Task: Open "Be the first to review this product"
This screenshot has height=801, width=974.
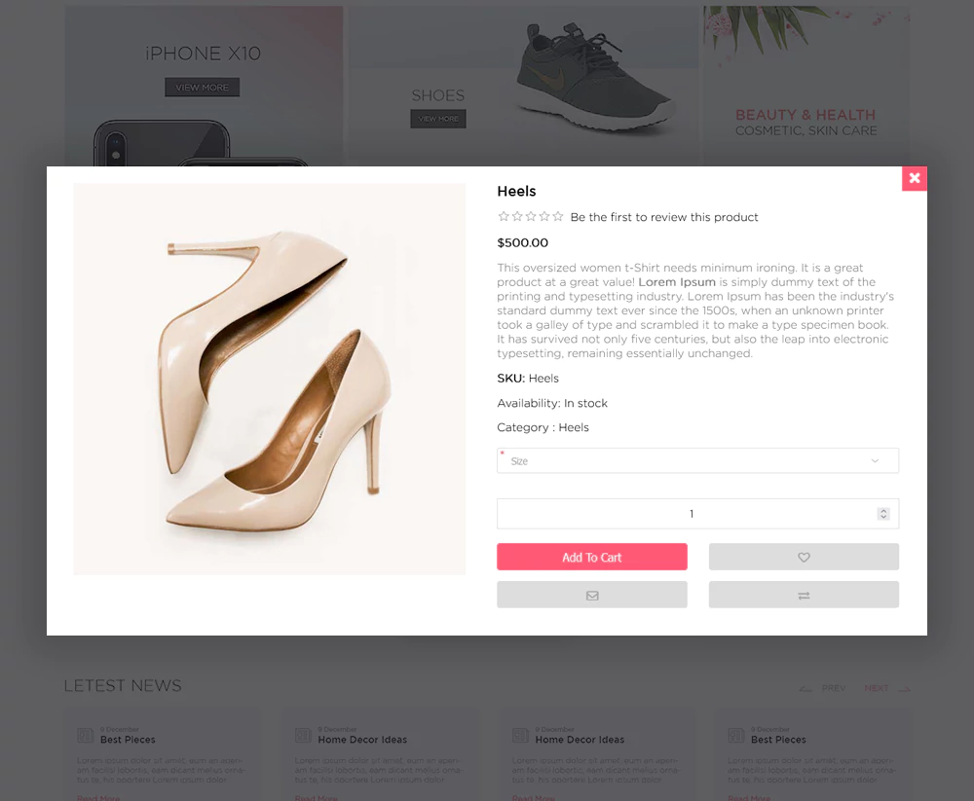Action: click(664, 217)
